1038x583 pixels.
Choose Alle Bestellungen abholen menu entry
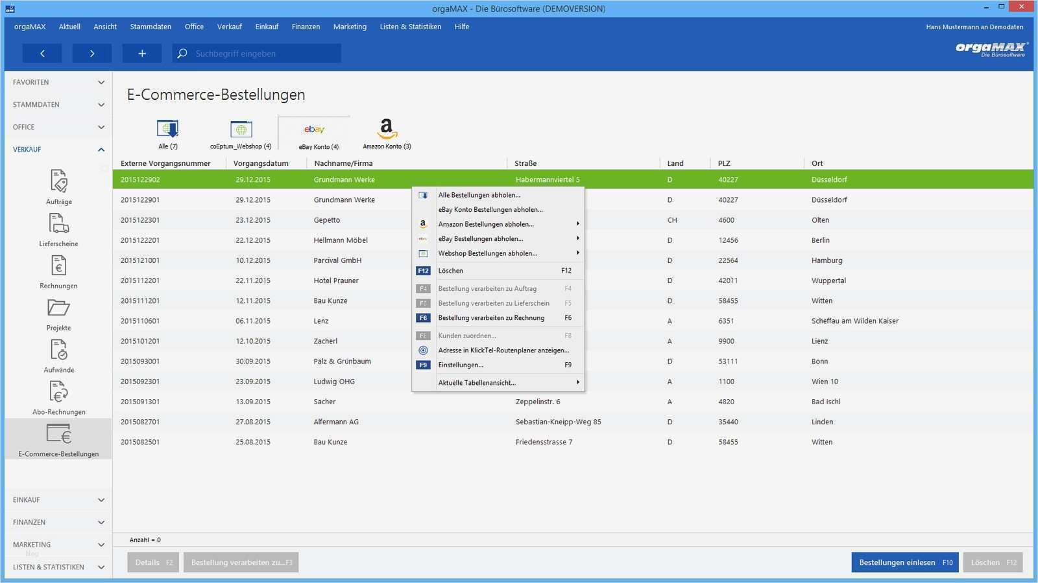498,195
